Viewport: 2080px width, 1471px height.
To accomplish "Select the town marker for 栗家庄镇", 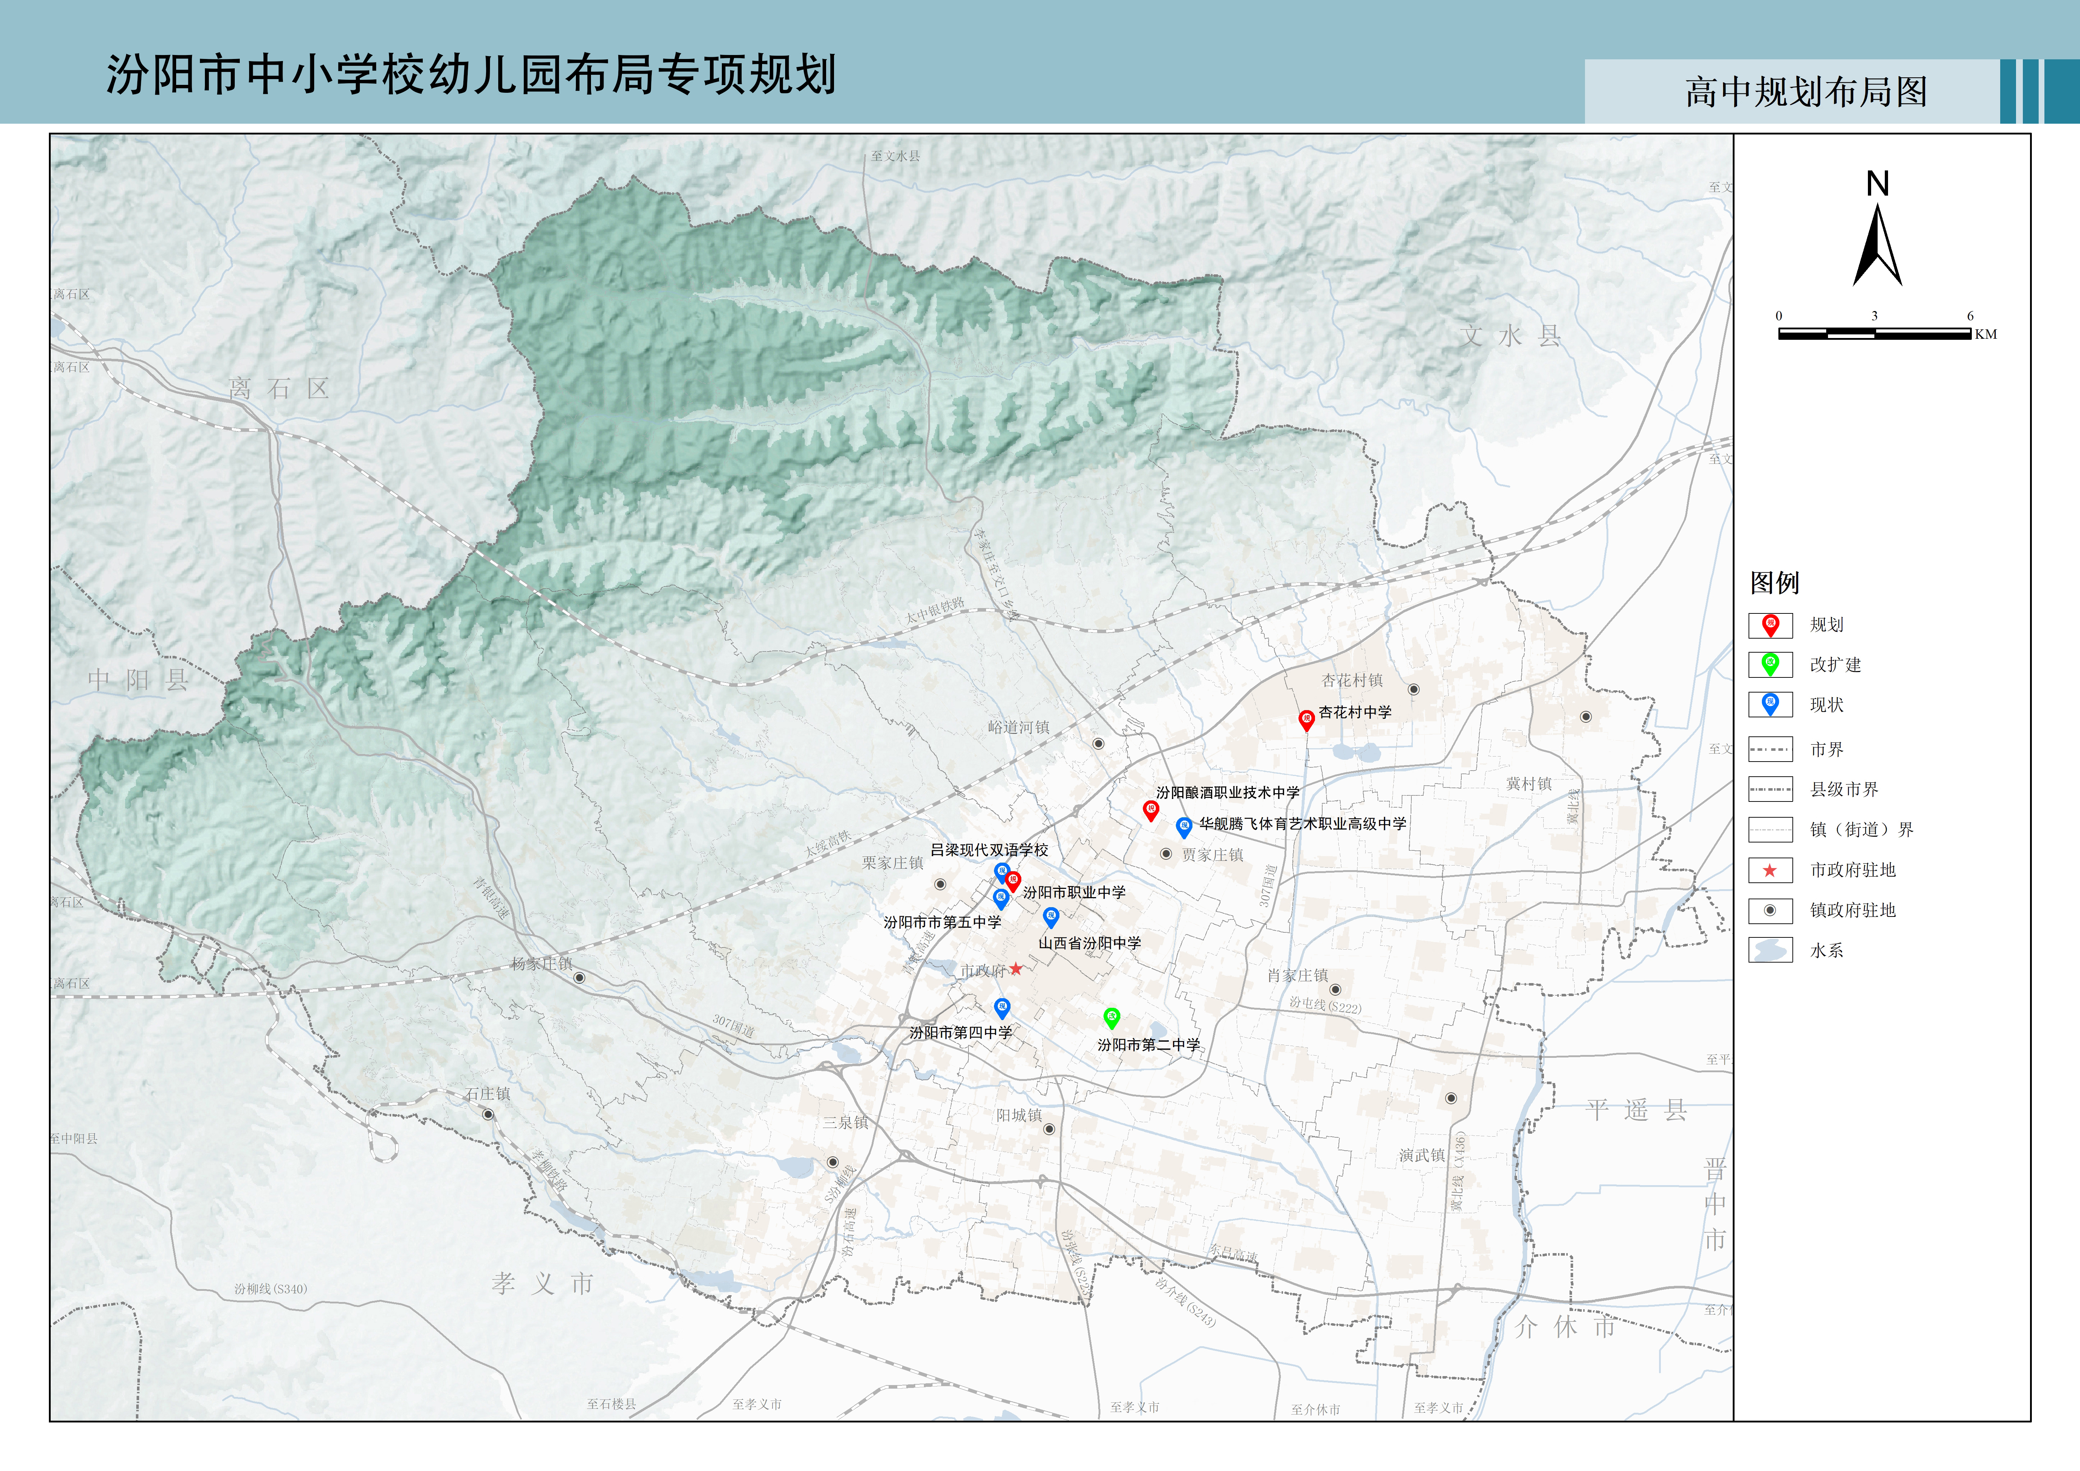I will [940, 884].
